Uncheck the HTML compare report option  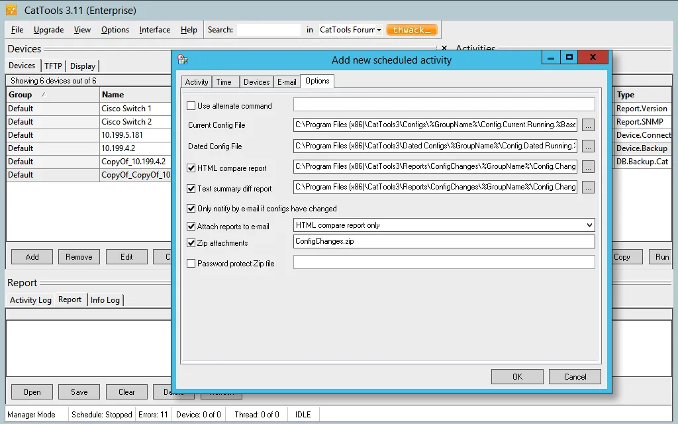tap(191, 168)
